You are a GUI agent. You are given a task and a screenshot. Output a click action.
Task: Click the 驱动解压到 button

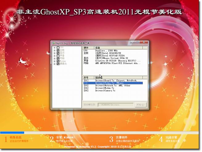point(89,105)
